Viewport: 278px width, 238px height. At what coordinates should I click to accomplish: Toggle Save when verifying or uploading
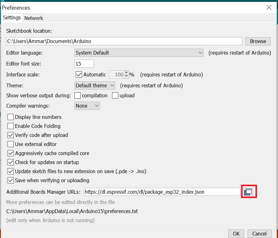[x=11, y=180]
